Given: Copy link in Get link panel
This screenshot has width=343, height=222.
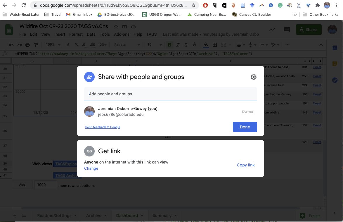Looking at the screenshot, I should click(246, 165).
